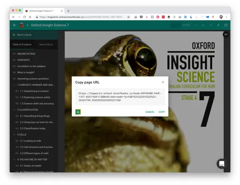Go to previous page arrow

pyautogui.click(x=195, y=25)
